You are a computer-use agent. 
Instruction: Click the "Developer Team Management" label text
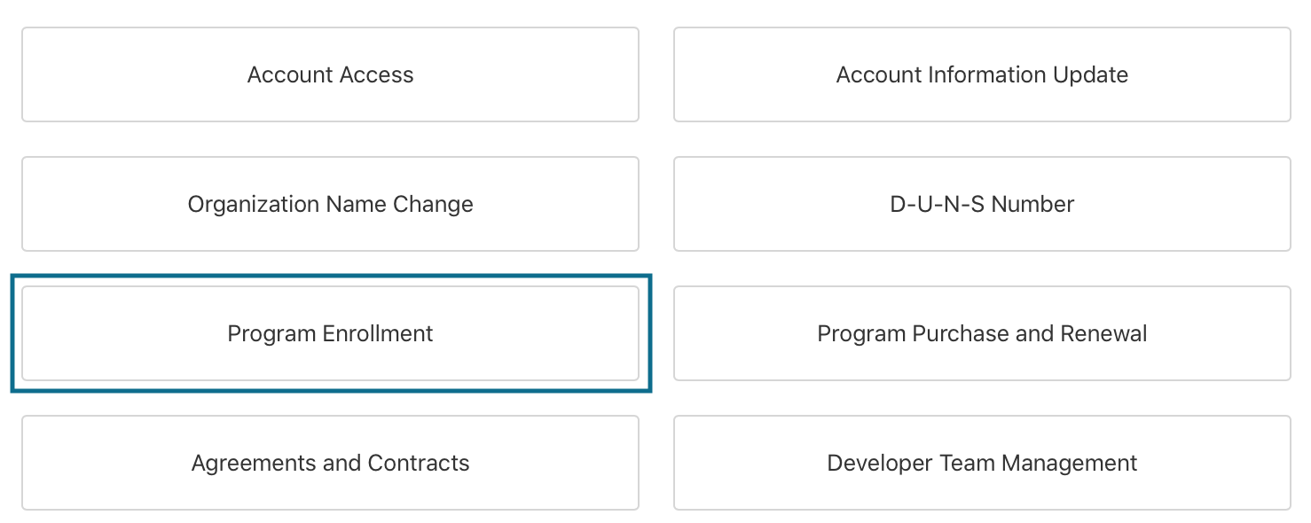pos(982,463)
